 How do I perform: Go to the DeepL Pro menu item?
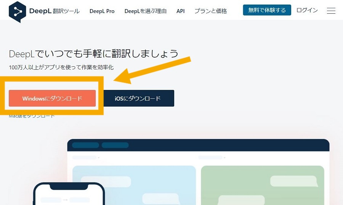[102, 11]
